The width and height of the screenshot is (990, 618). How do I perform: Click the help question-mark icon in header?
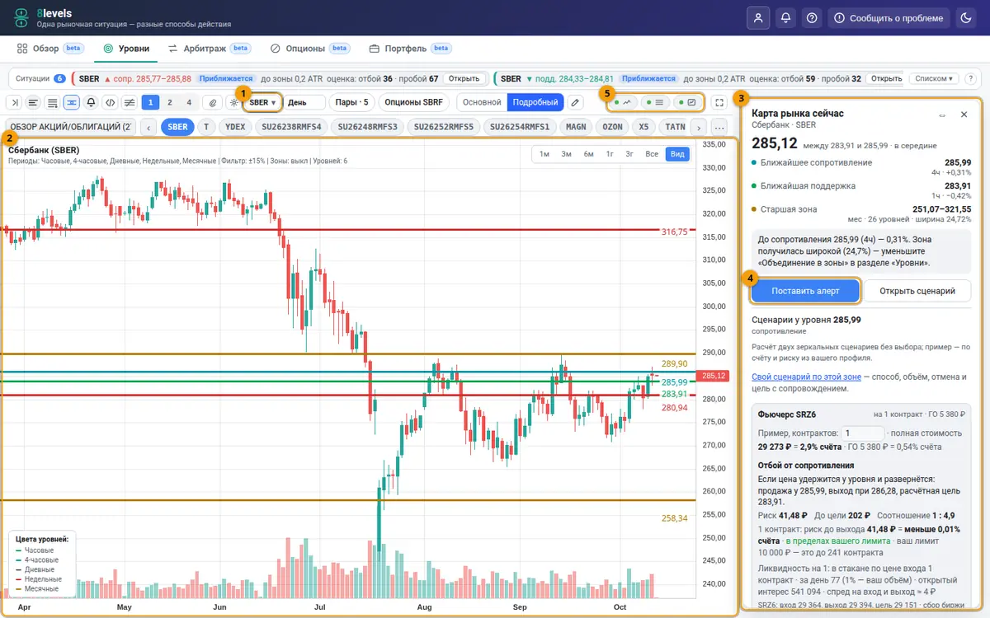[x=813, y=17]
